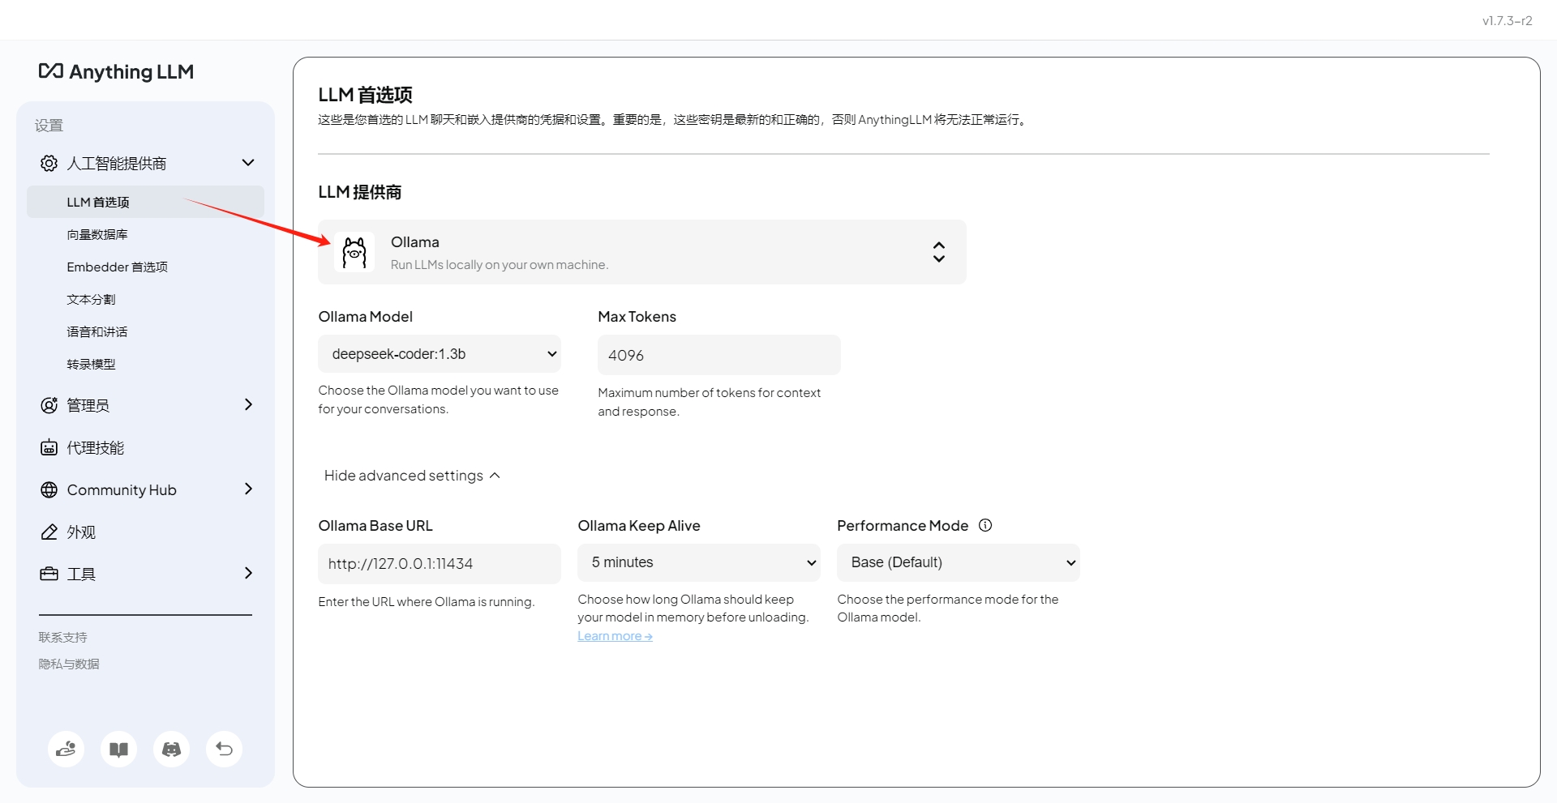
Task: Click the AnythingLLM logo
Action: [x=116, y=71]
